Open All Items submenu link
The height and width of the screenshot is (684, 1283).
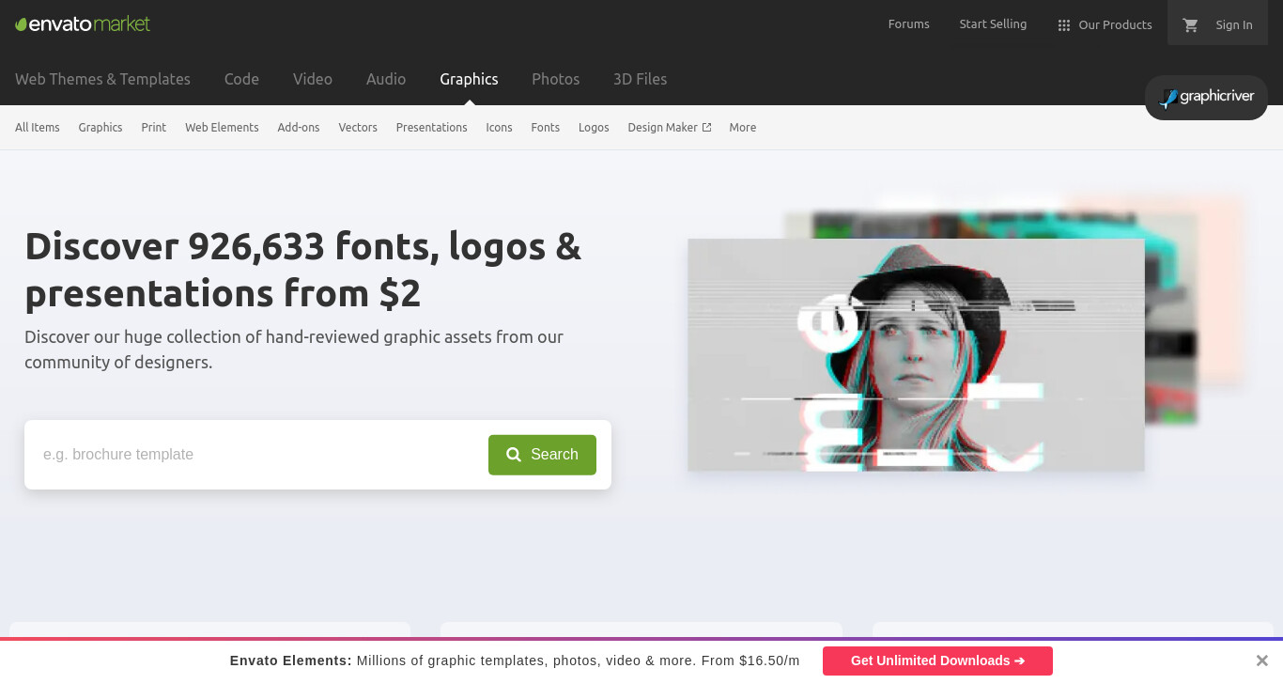tap(38, 128)
